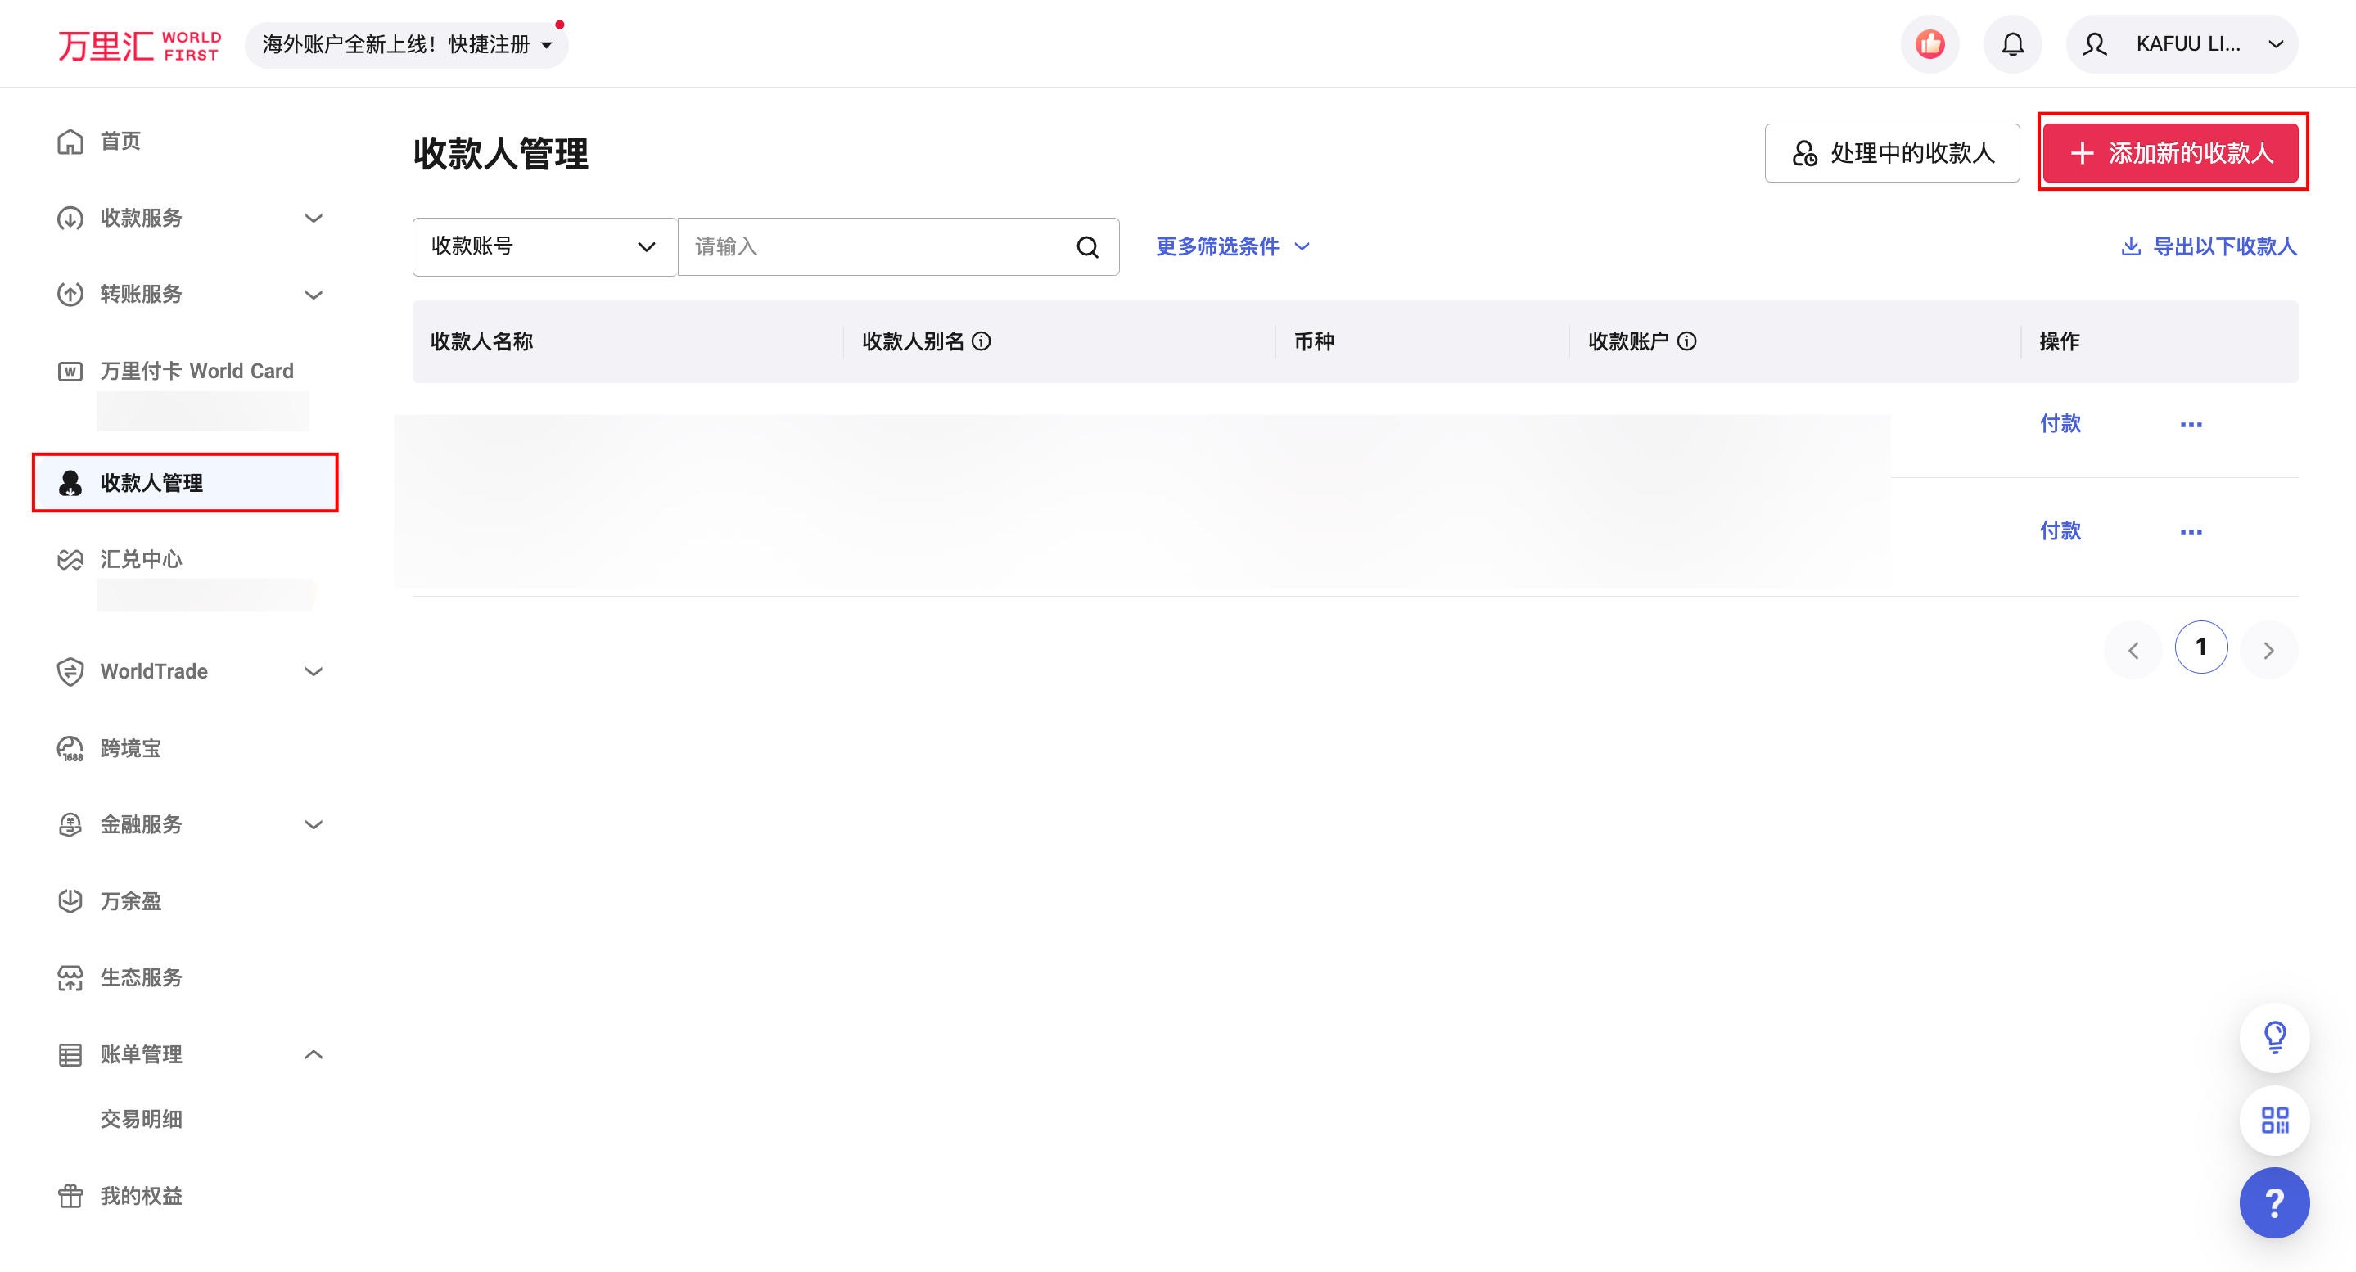Viewport: 2356px width, 1272px height.
Task: Open the 交易明细 menu entry
Action: click(141, 1118)
